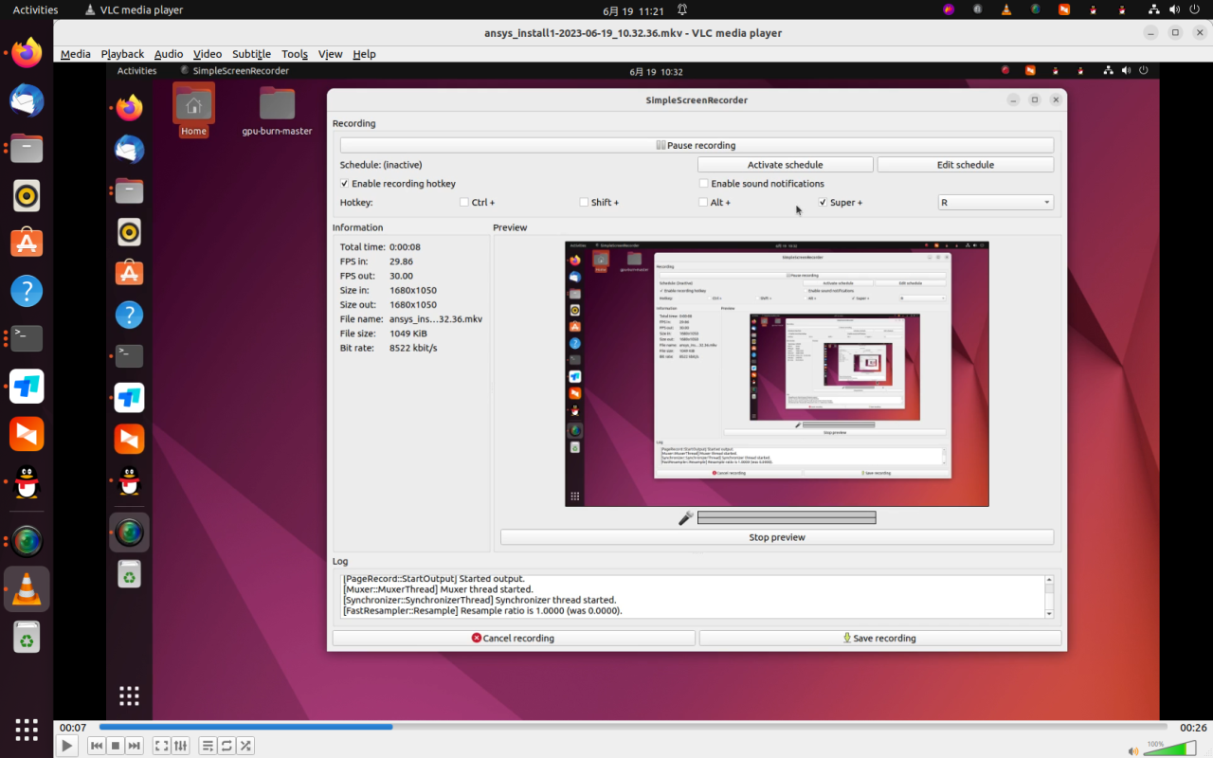The width and height of the screenshot is (1213, 758).
Task: Toggle Enable recording hotkey checkbox in the video
Action: pos(344,184)
